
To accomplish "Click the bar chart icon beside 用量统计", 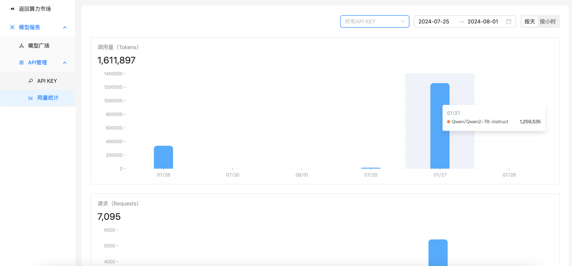I will point(31,98).
